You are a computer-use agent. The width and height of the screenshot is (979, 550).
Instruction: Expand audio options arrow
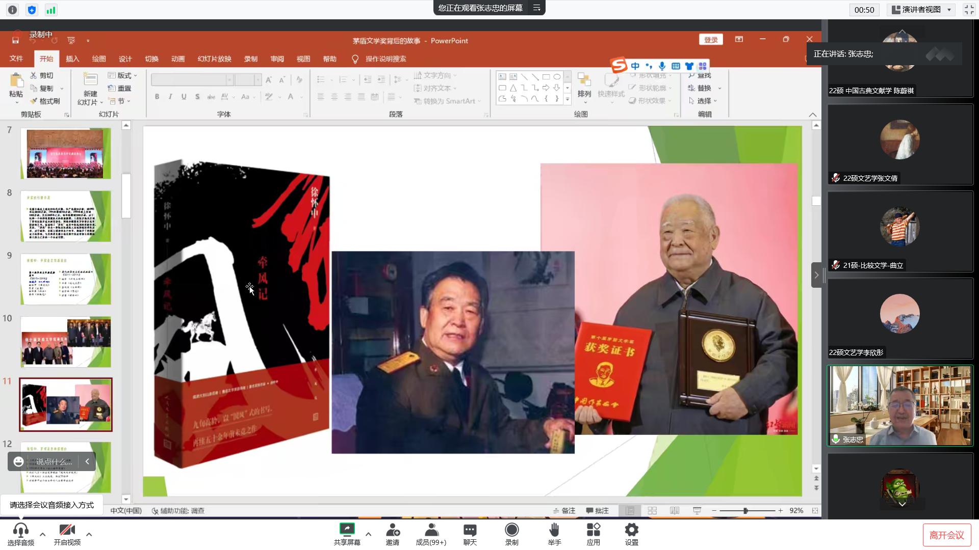[x=42, y=534]
